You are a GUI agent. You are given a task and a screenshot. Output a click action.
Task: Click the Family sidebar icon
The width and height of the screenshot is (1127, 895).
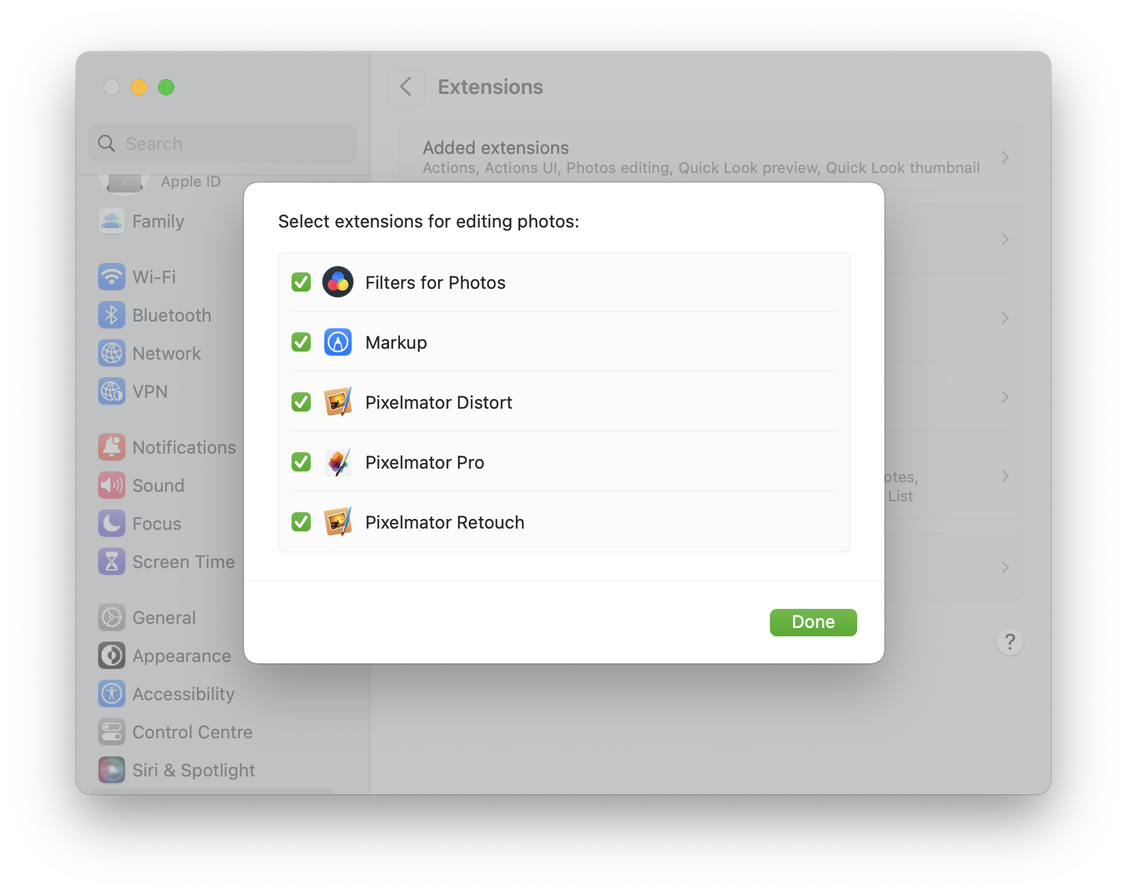coord(112,221)
